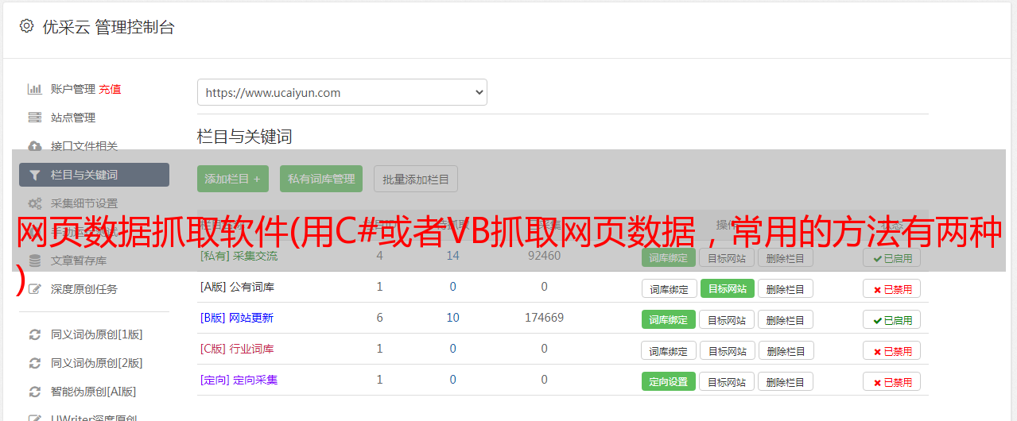The height and width of the screenshot is (421, 1017).
Task: Click 添加栏目 + button
Action: coord(232,179)
